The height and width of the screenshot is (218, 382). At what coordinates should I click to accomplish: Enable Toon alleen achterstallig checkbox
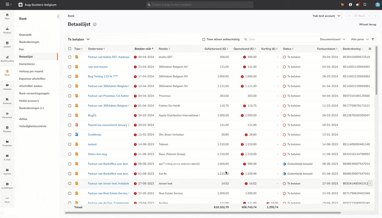(x=204, y=39)
